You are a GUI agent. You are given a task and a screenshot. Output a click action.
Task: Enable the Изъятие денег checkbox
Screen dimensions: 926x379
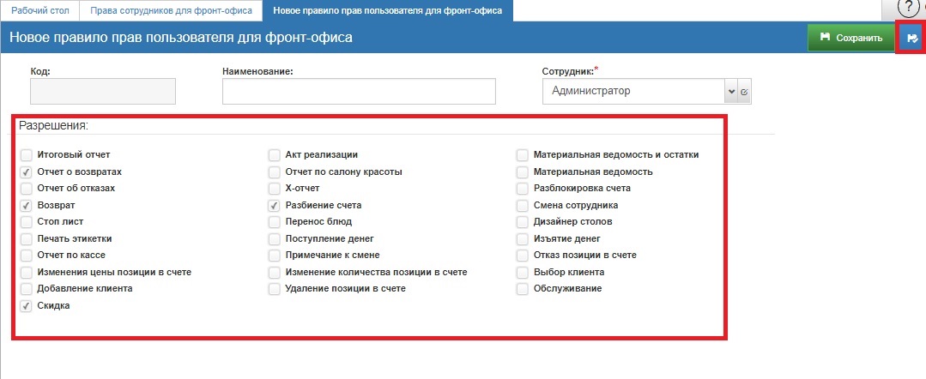point(522,239)
